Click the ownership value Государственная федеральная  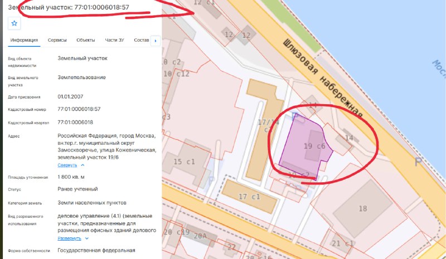tap(96, 251)
